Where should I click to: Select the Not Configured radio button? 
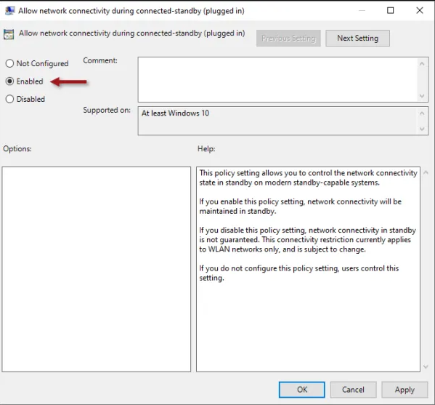(9, 63)
